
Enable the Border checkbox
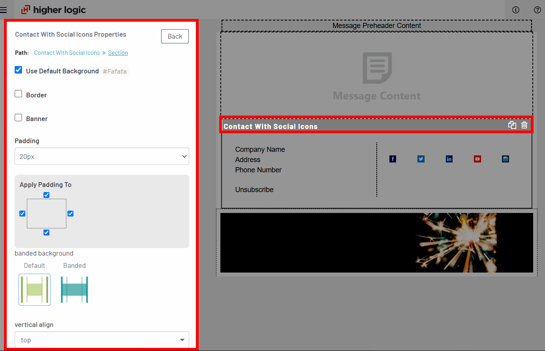(x=19, y=94)
